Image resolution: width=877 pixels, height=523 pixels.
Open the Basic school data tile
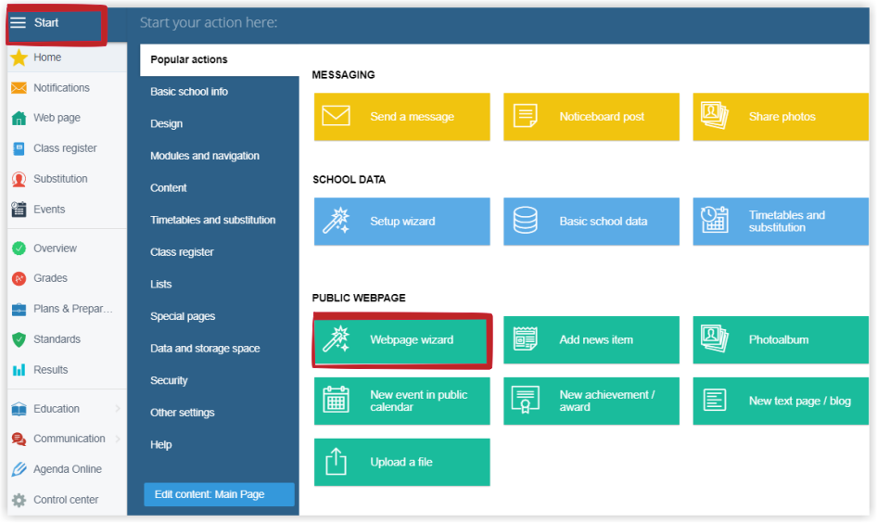pyautogui.click(x=591, y=222)
